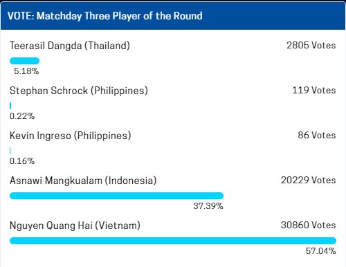
Task: Click Asnawi Mangkualam's vote progress bar
Action: point(116,196)
